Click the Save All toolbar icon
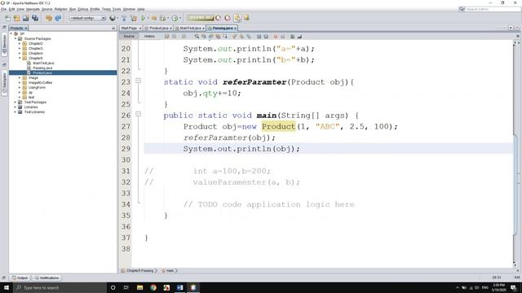 click(x=35, y=18)
